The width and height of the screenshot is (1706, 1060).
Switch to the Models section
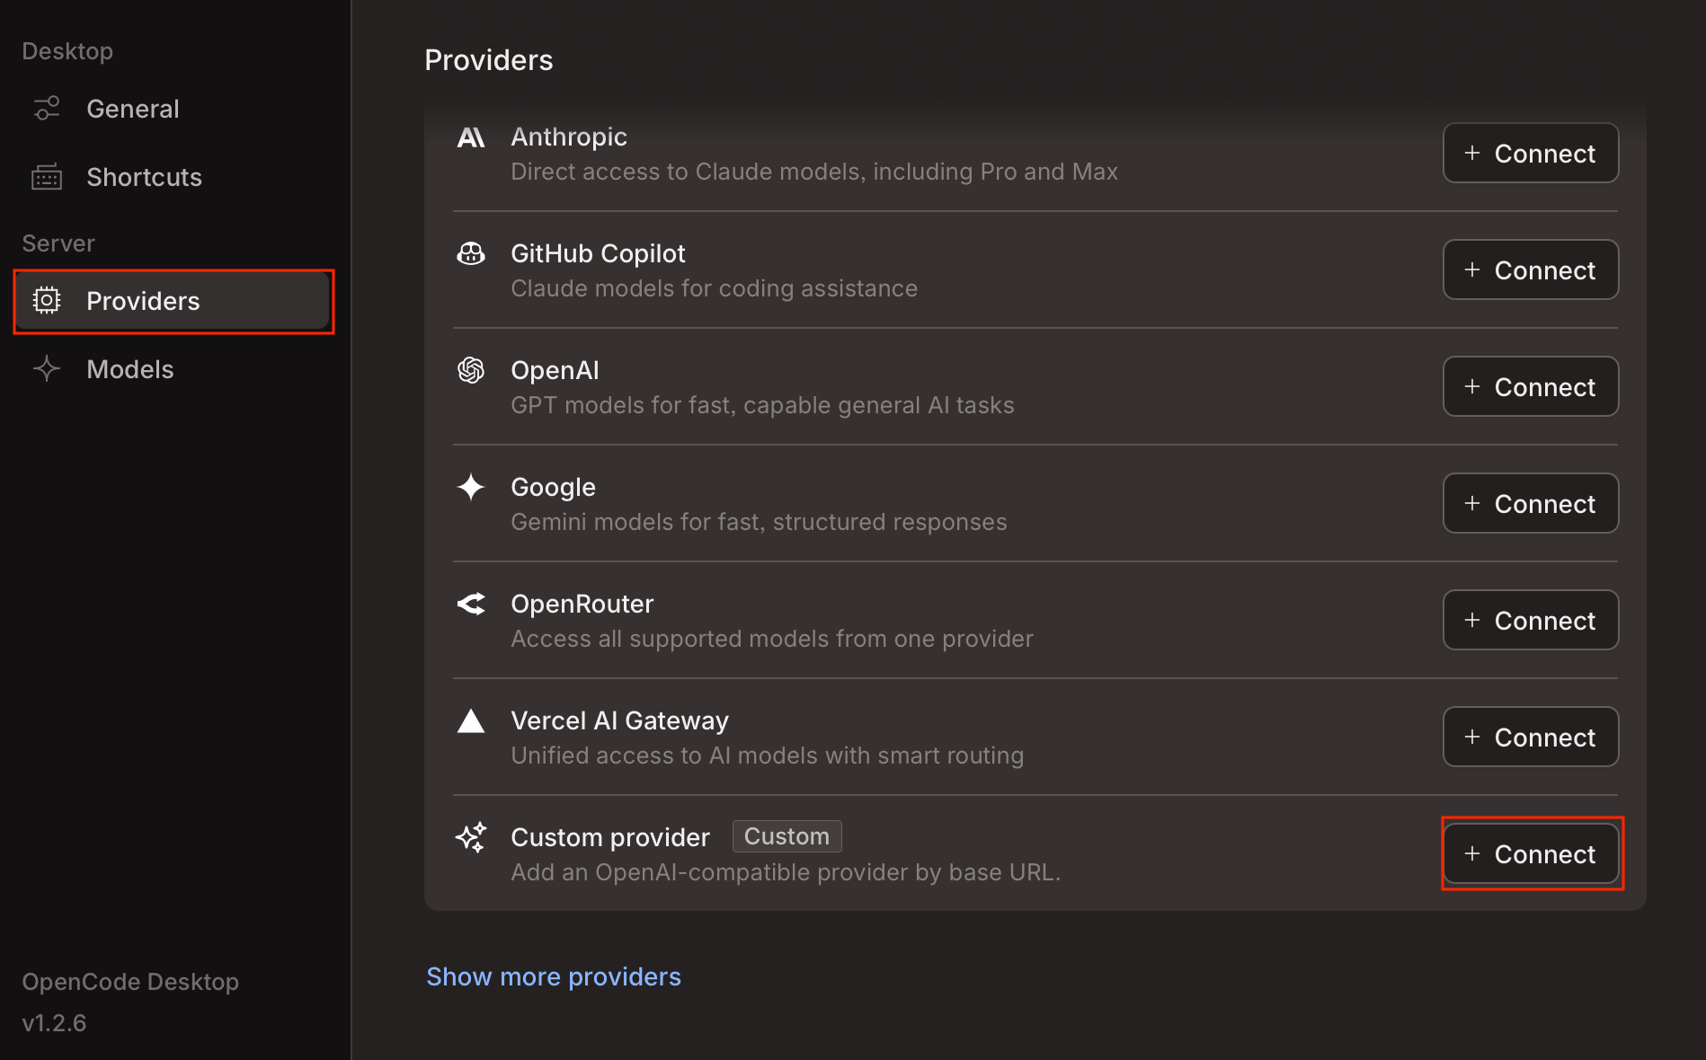130,368
